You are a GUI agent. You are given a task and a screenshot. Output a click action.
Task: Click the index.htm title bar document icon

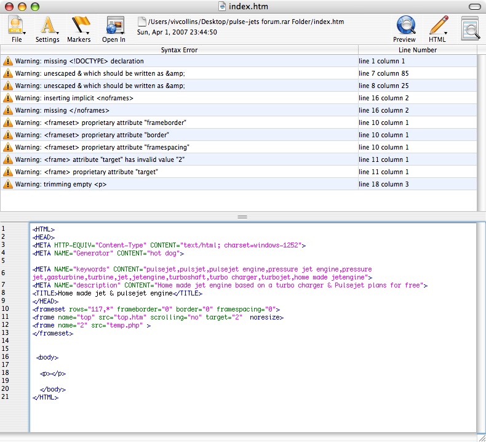point(223,6)
